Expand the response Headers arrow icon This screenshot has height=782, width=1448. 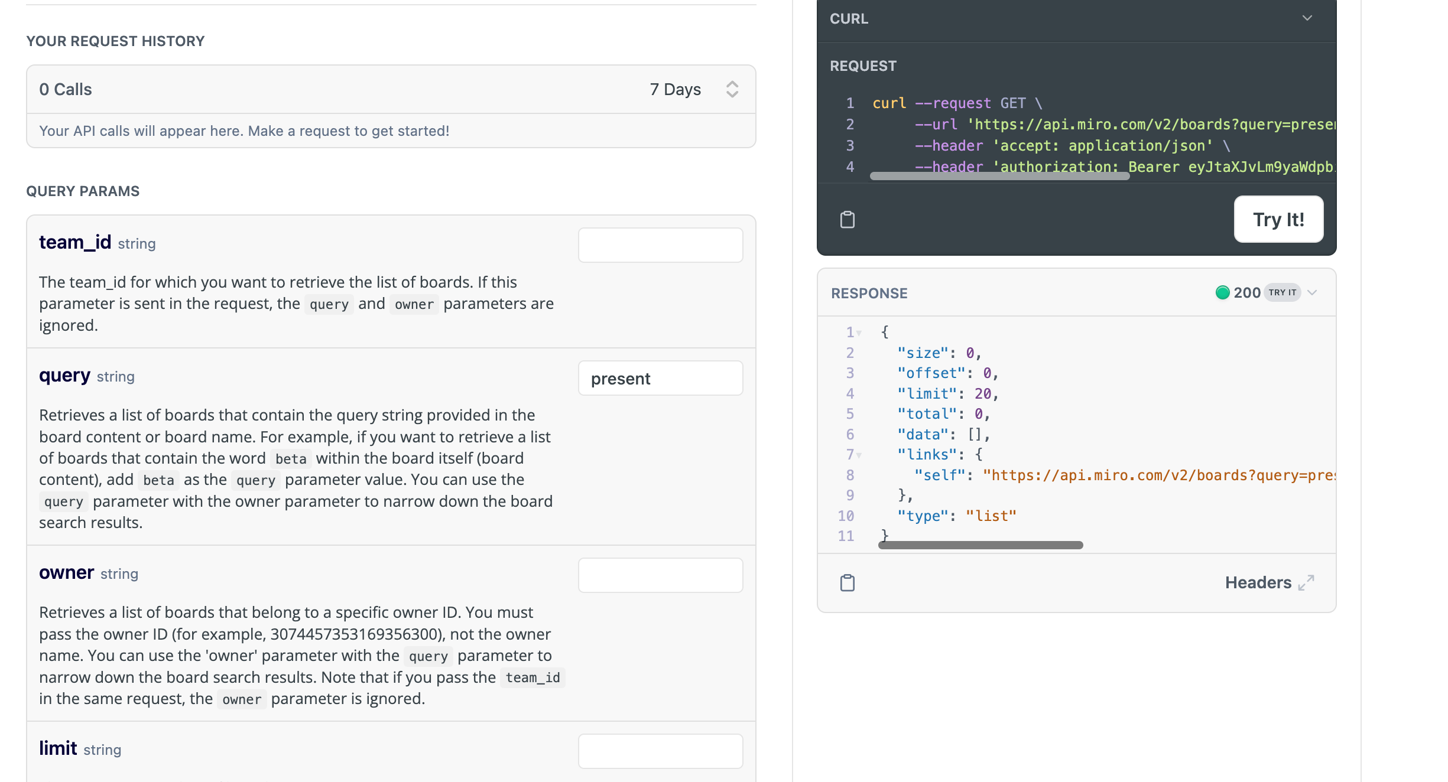click(x=1306, y=582)
